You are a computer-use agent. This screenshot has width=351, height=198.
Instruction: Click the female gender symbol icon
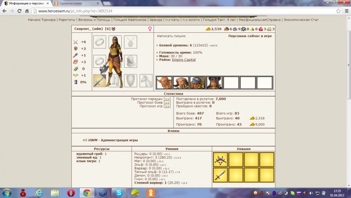(x=150, y=28)
